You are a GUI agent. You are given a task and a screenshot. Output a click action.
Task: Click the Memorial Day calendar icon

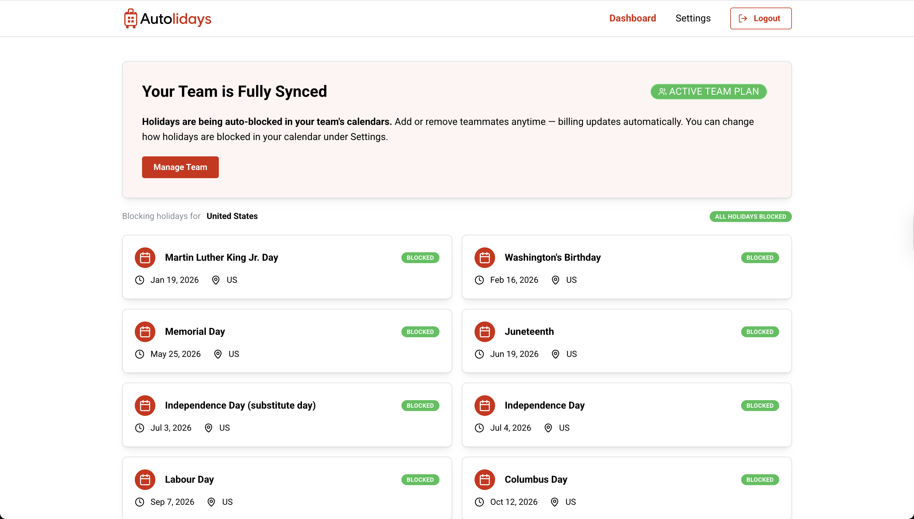click(x=145, y=331)
